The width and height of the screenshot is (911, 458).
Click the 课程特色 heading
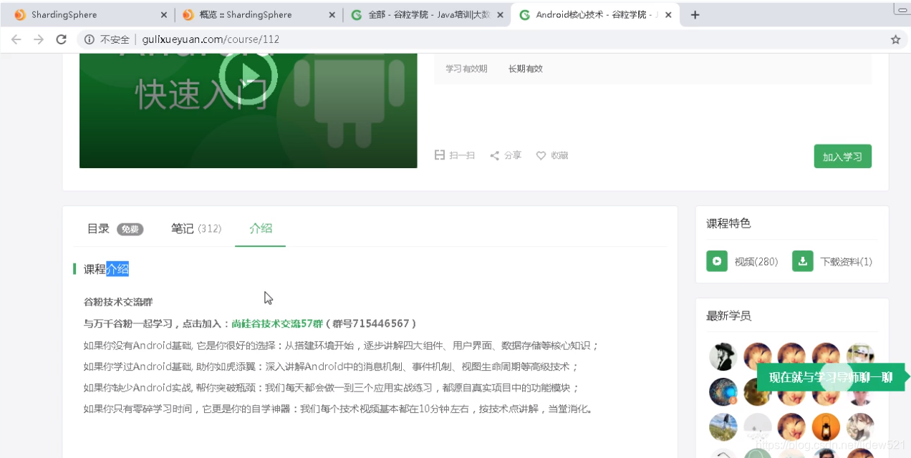(x=728, y=223)
